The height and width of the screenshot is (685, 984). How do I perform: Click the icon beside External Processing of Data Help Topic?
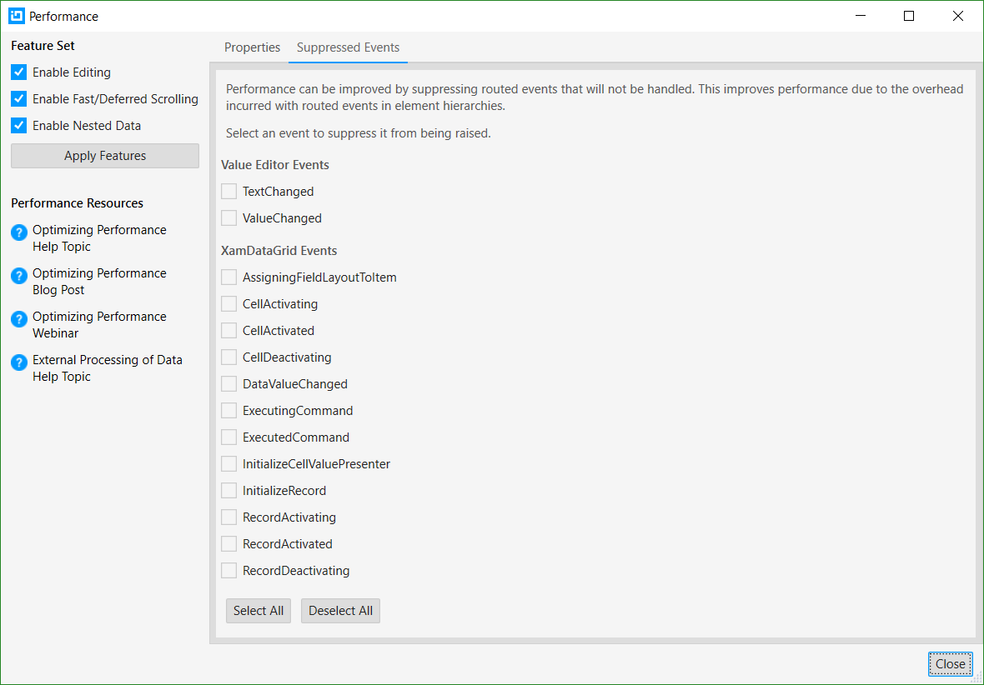(18, 360)
